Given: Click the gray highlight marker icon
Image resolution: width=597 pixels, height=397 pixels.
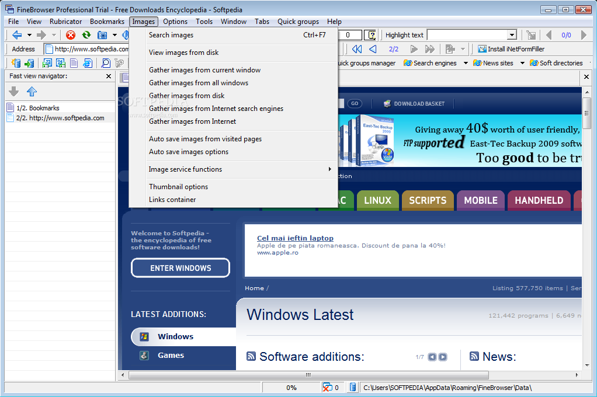Looking at the screenshot, I should pos(531,36).
